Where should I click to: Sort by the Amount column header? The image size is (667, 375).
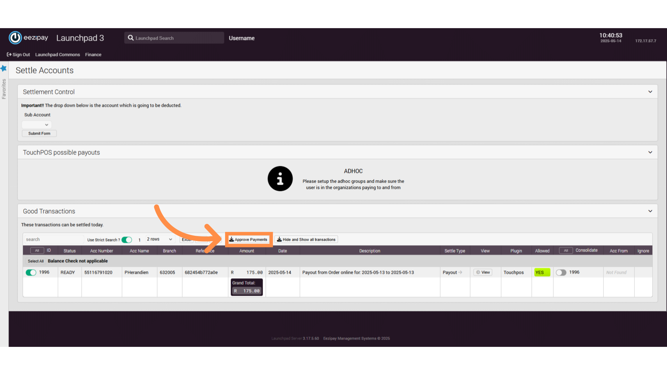click(247, 251)
